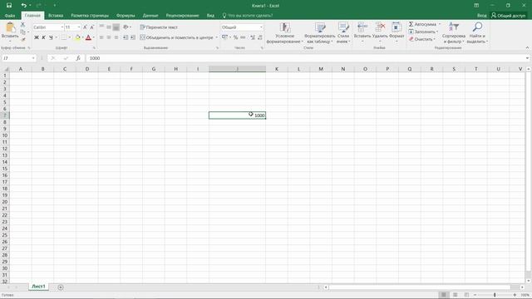Click the Format Painter brush icon
The width and height of the screenshot is (532, 299).
coord(22,39)
